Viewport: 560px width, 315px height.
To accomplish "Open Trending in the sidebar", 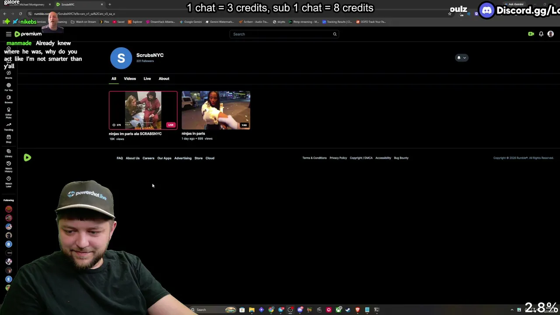I will pos(8,126).
